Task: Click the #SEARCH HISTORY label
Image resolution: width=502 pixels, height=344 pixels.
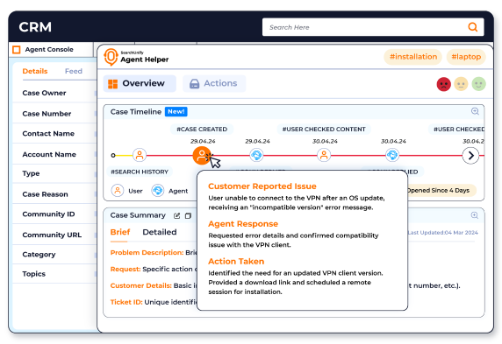Action: tap(140, 172)
